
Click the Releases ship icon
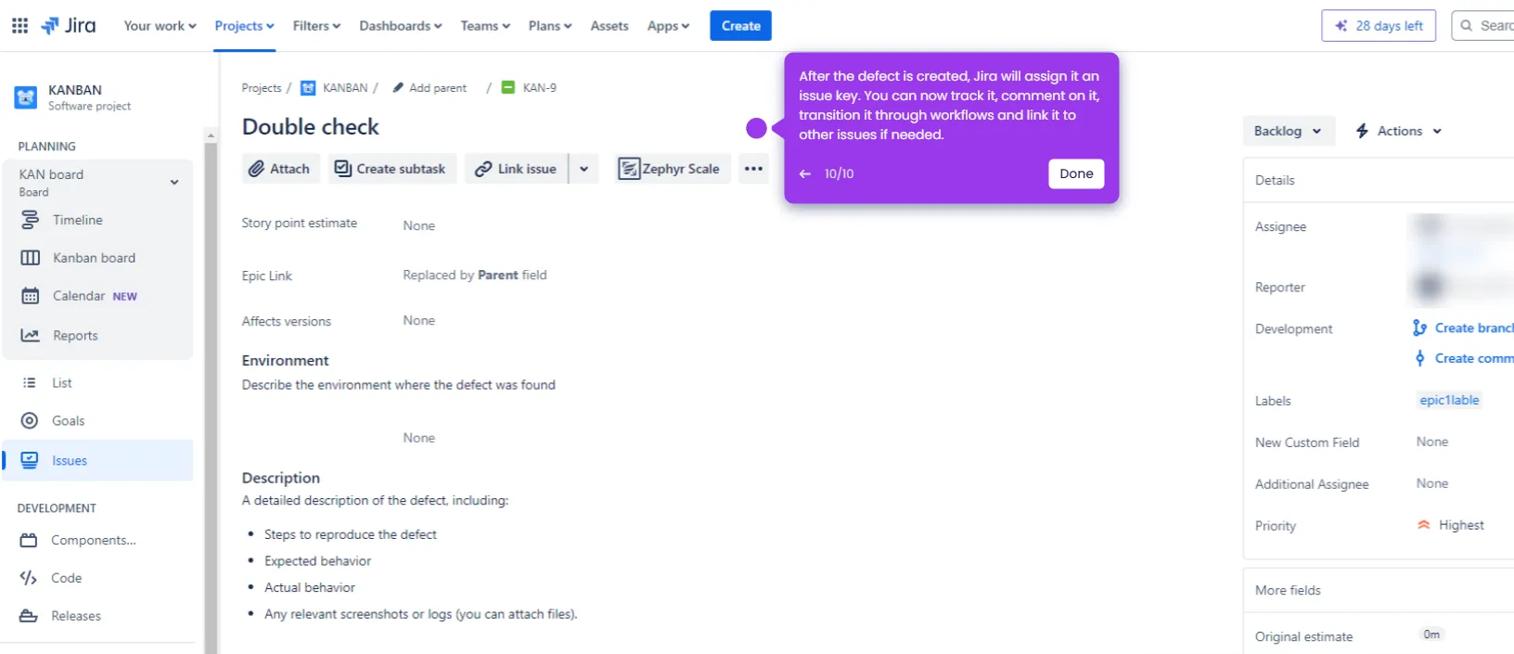point(29,616)
